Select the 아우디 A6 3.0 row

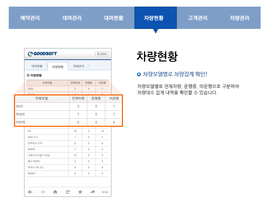coord(68,168)
